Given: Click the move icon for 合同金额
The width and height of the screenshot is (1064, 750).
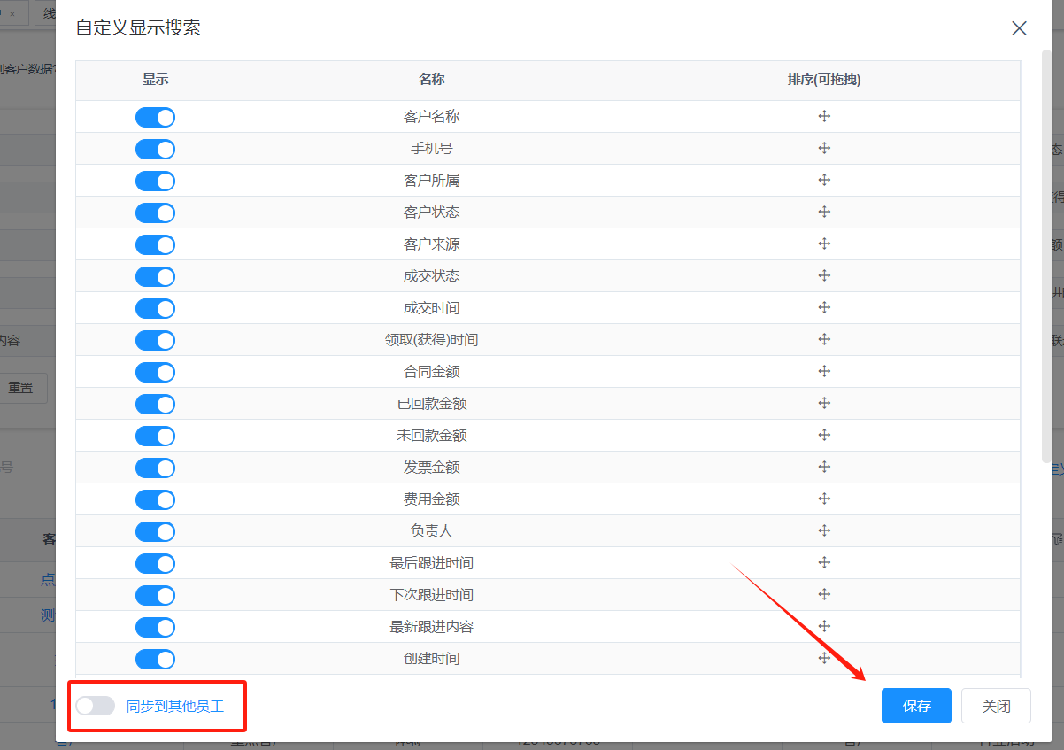Looking at the screenshot, I should (824, 371).
